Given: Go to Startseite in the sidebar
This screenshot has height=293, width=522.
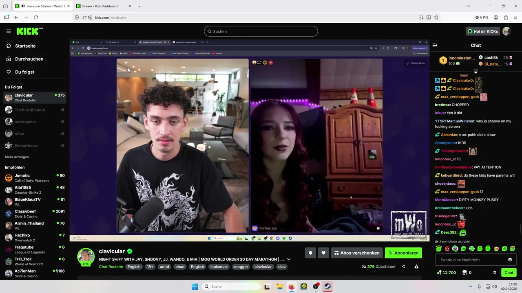Looking at the screenshot, I should coord(25,46).
